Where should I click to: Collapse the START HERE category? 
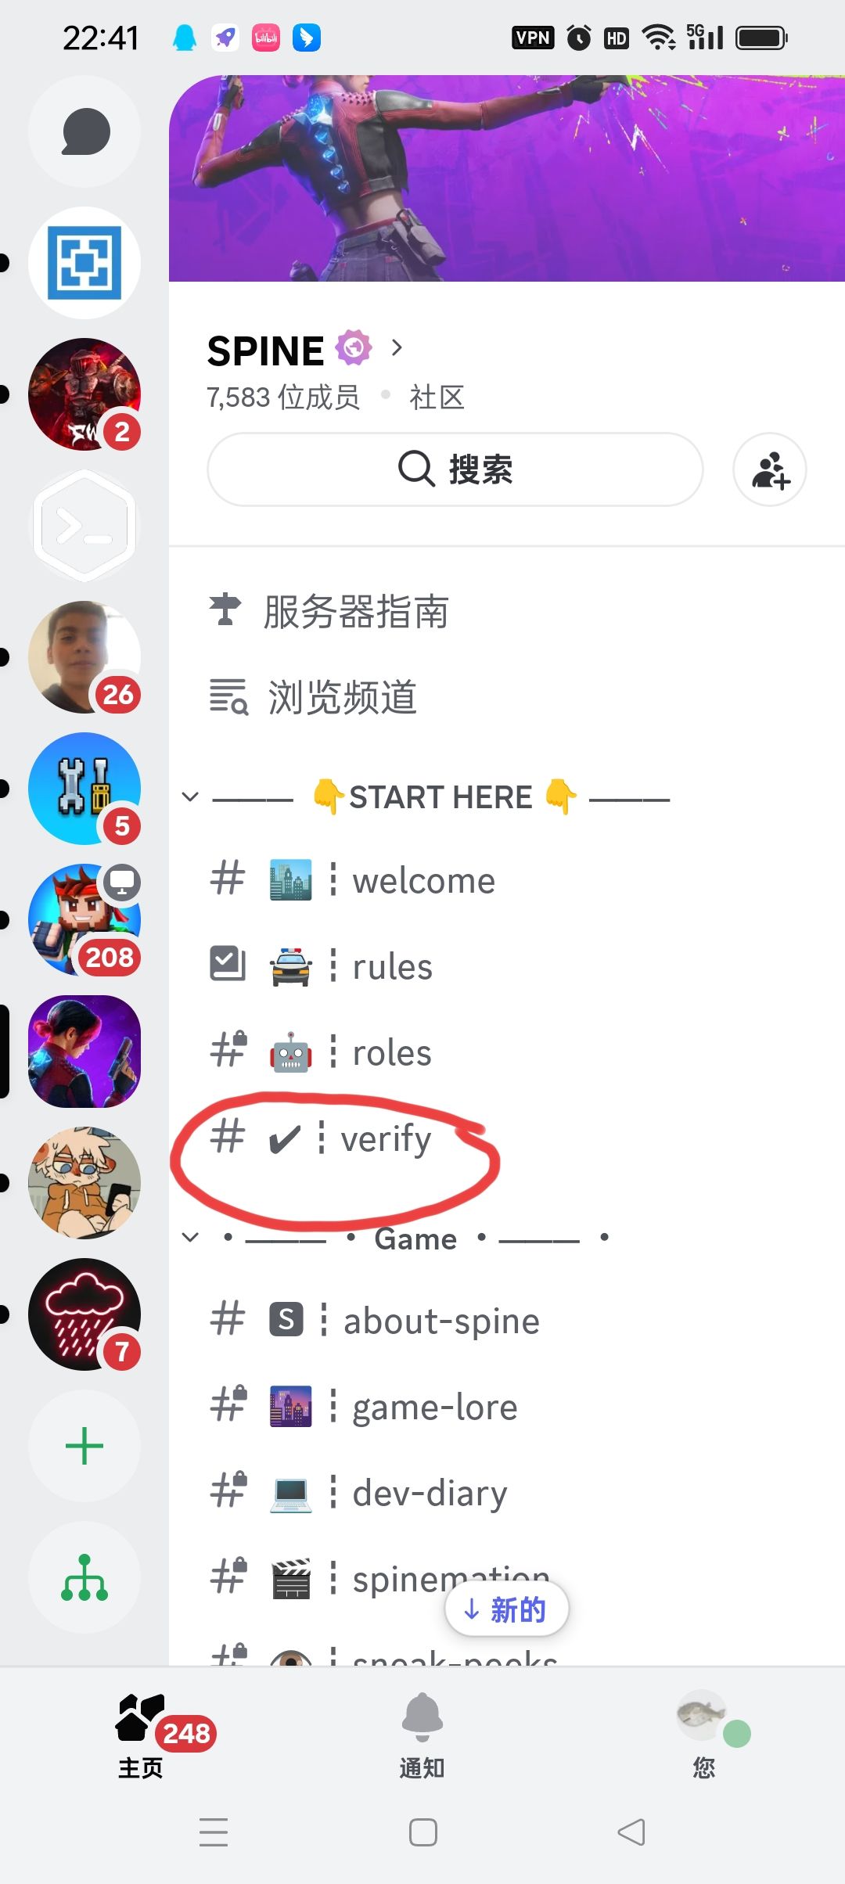[426, 797]
